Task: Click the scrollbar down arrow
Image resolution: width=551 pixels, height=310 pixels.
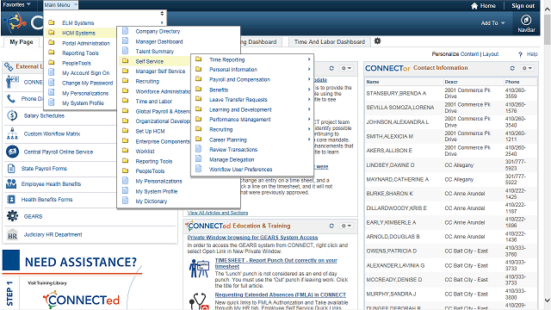Action: tap(548, 301)
